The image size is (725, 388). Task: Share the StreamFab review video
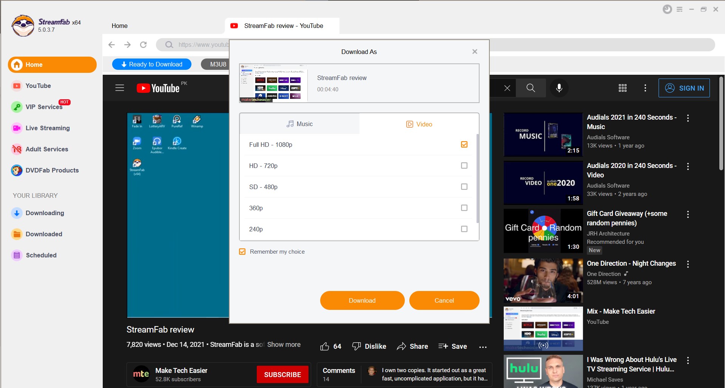[x=412, y=346]
